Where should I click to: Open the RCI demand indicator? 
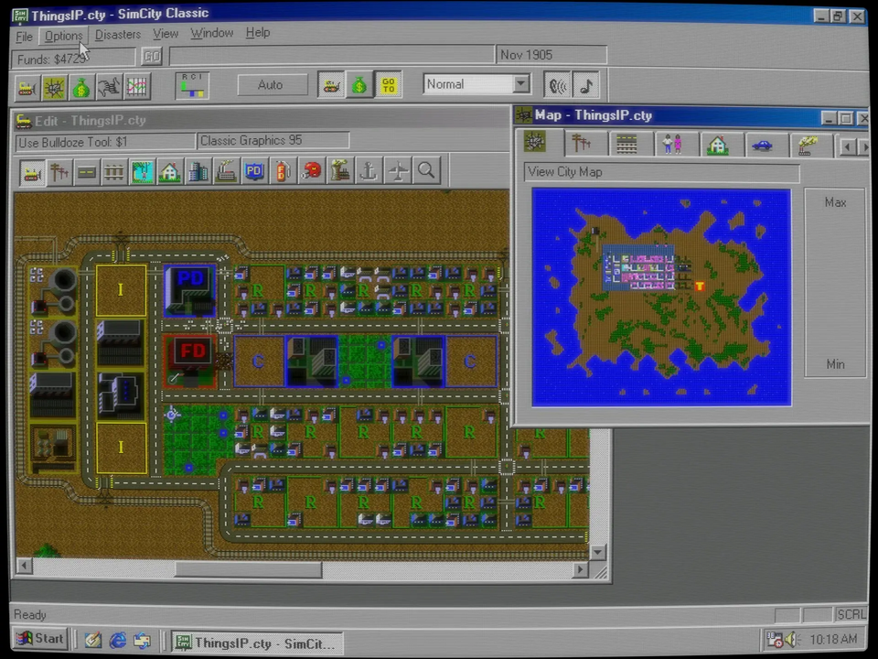point(192,86)
